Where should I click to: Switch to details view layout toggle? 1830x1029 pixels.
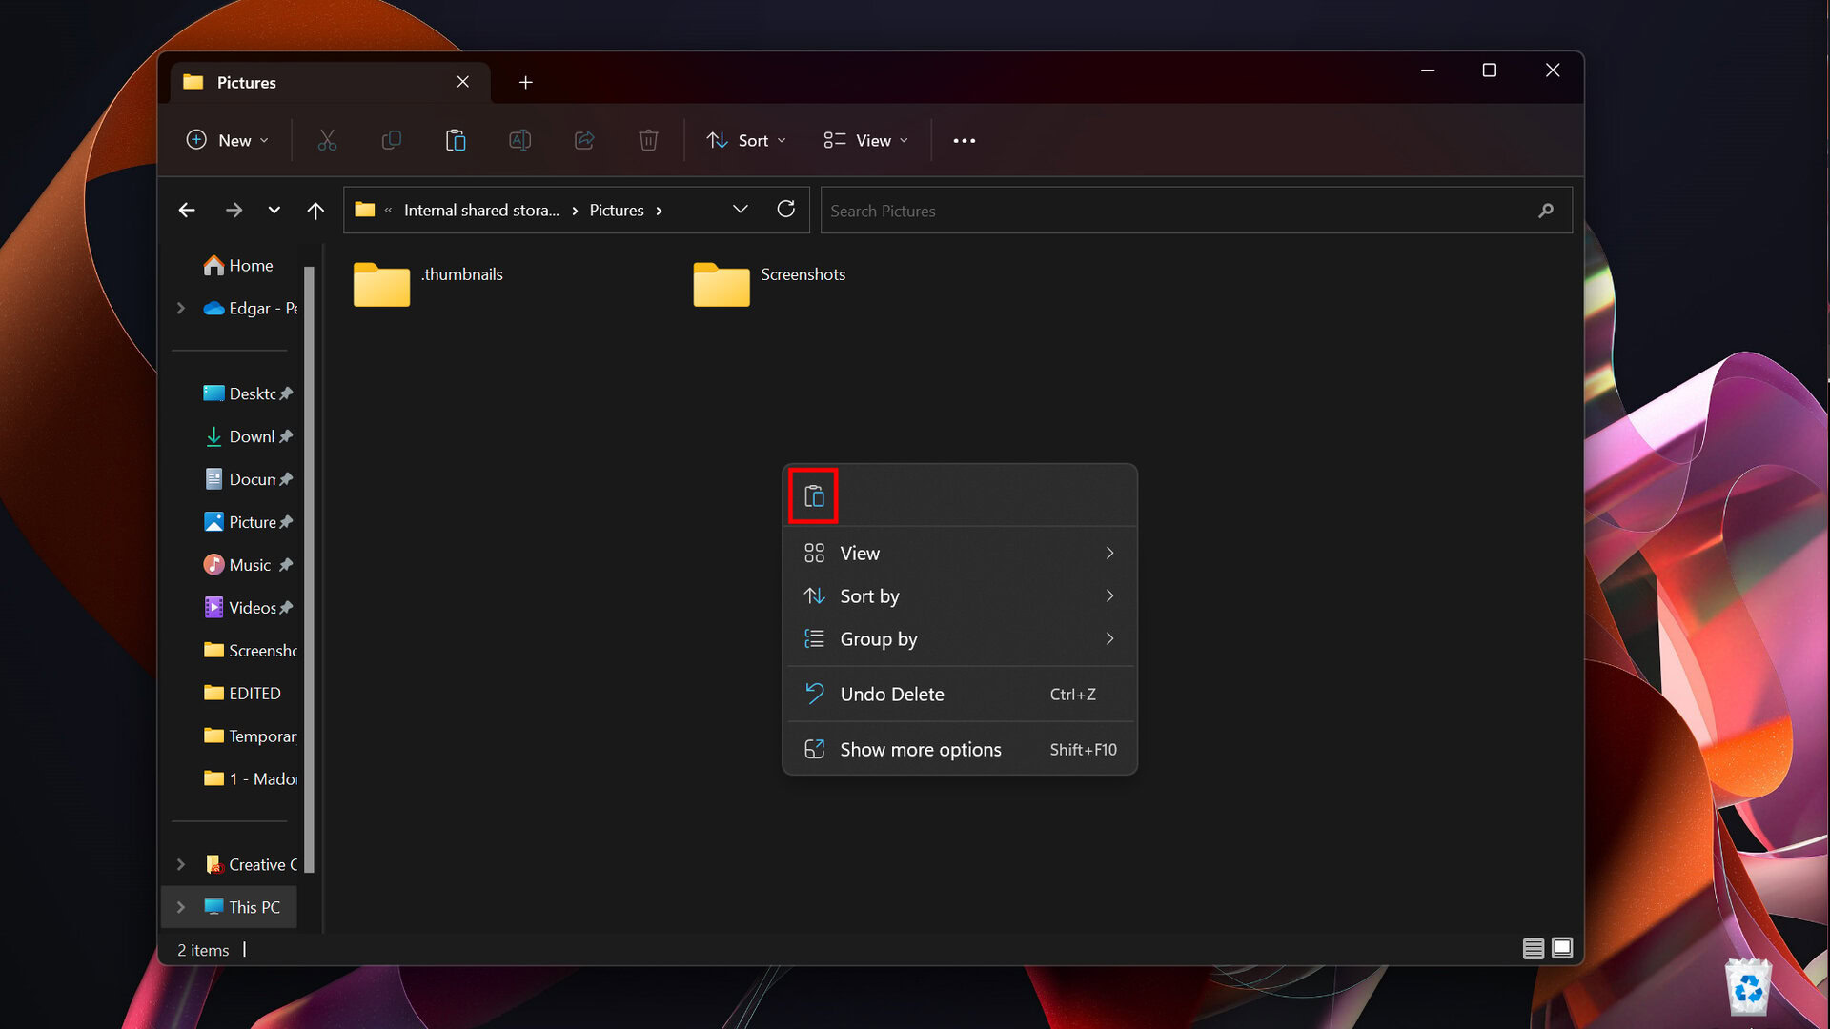coord(1533,948)
